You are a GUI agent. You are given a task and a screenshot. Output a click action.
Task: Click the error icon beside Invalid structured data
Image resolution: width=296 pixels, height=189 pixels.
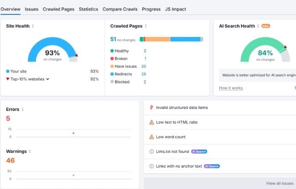pyautogui.click(x=151, y=108)
